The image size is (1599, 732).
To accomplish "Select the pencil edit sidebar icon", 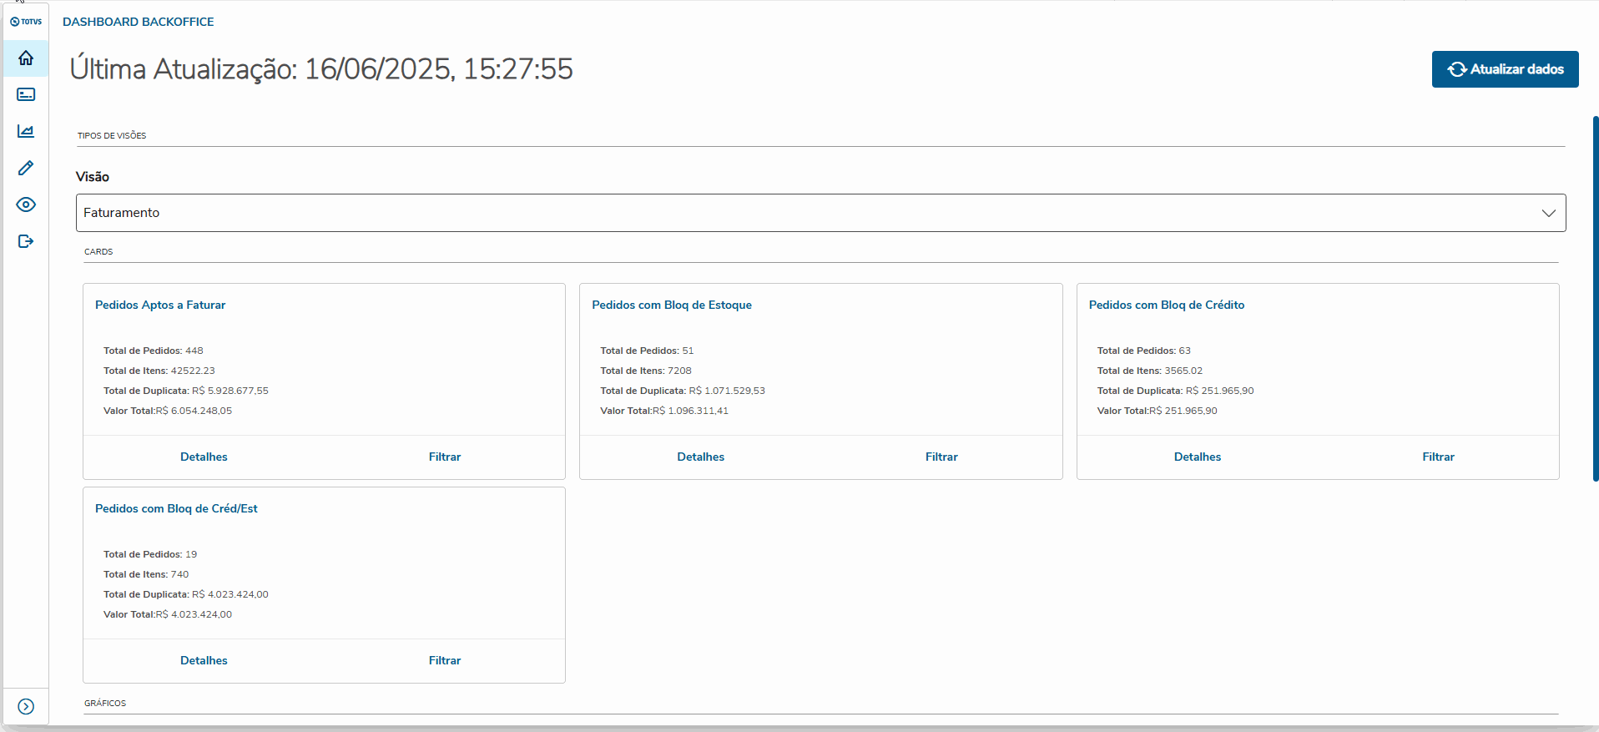I will tap(26, 169).
